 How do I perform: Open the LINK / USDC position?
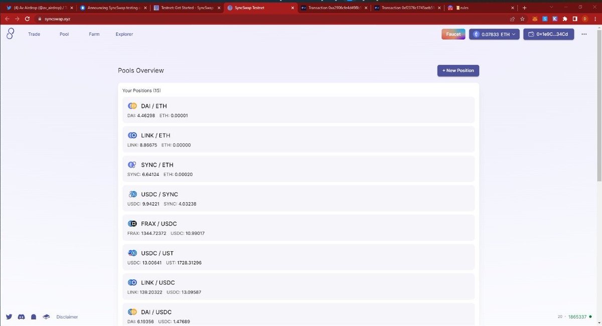coord(298,286)
